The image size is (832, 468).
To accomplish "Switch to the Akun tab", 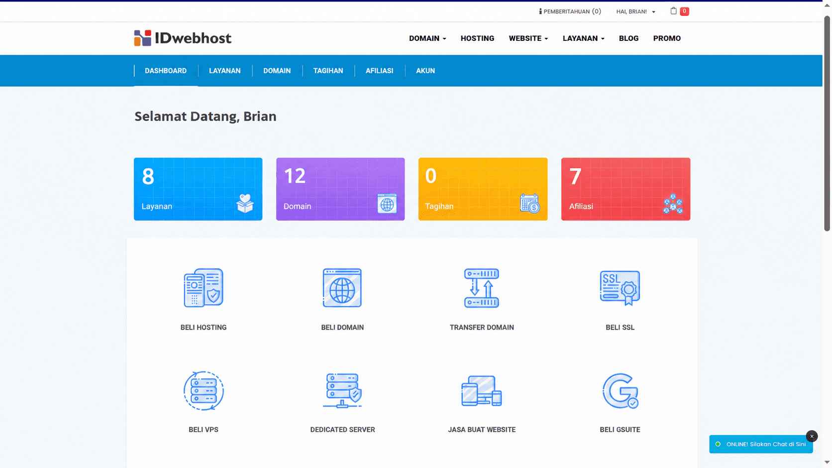I will [425, 71].
